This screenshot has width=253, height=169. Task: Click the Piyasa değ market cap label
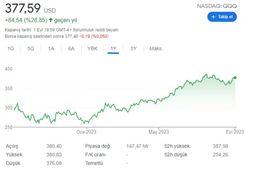click(x=98, y=146)
